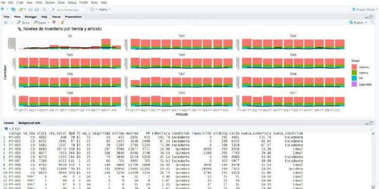The height and width of the screenshot is (189, 379).
Task: Click the R version icon in console
Action: (x=6, y=129)
